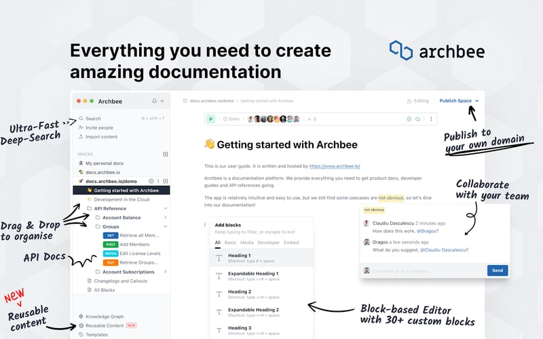
Task: Open document three-dot options menu
Action: click(x=431, y=119)
